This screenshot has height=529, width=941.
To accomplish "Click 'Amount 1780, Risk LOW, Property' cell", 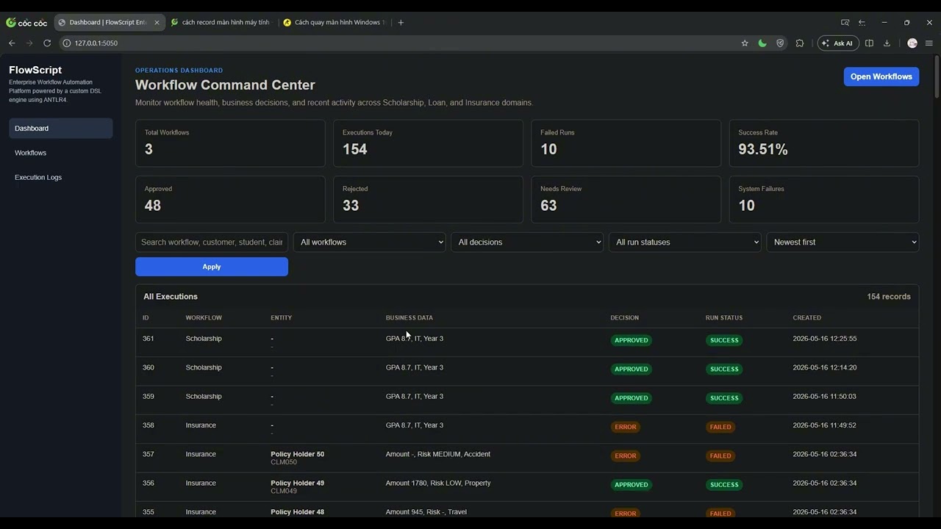I will (x=438, y=483).
